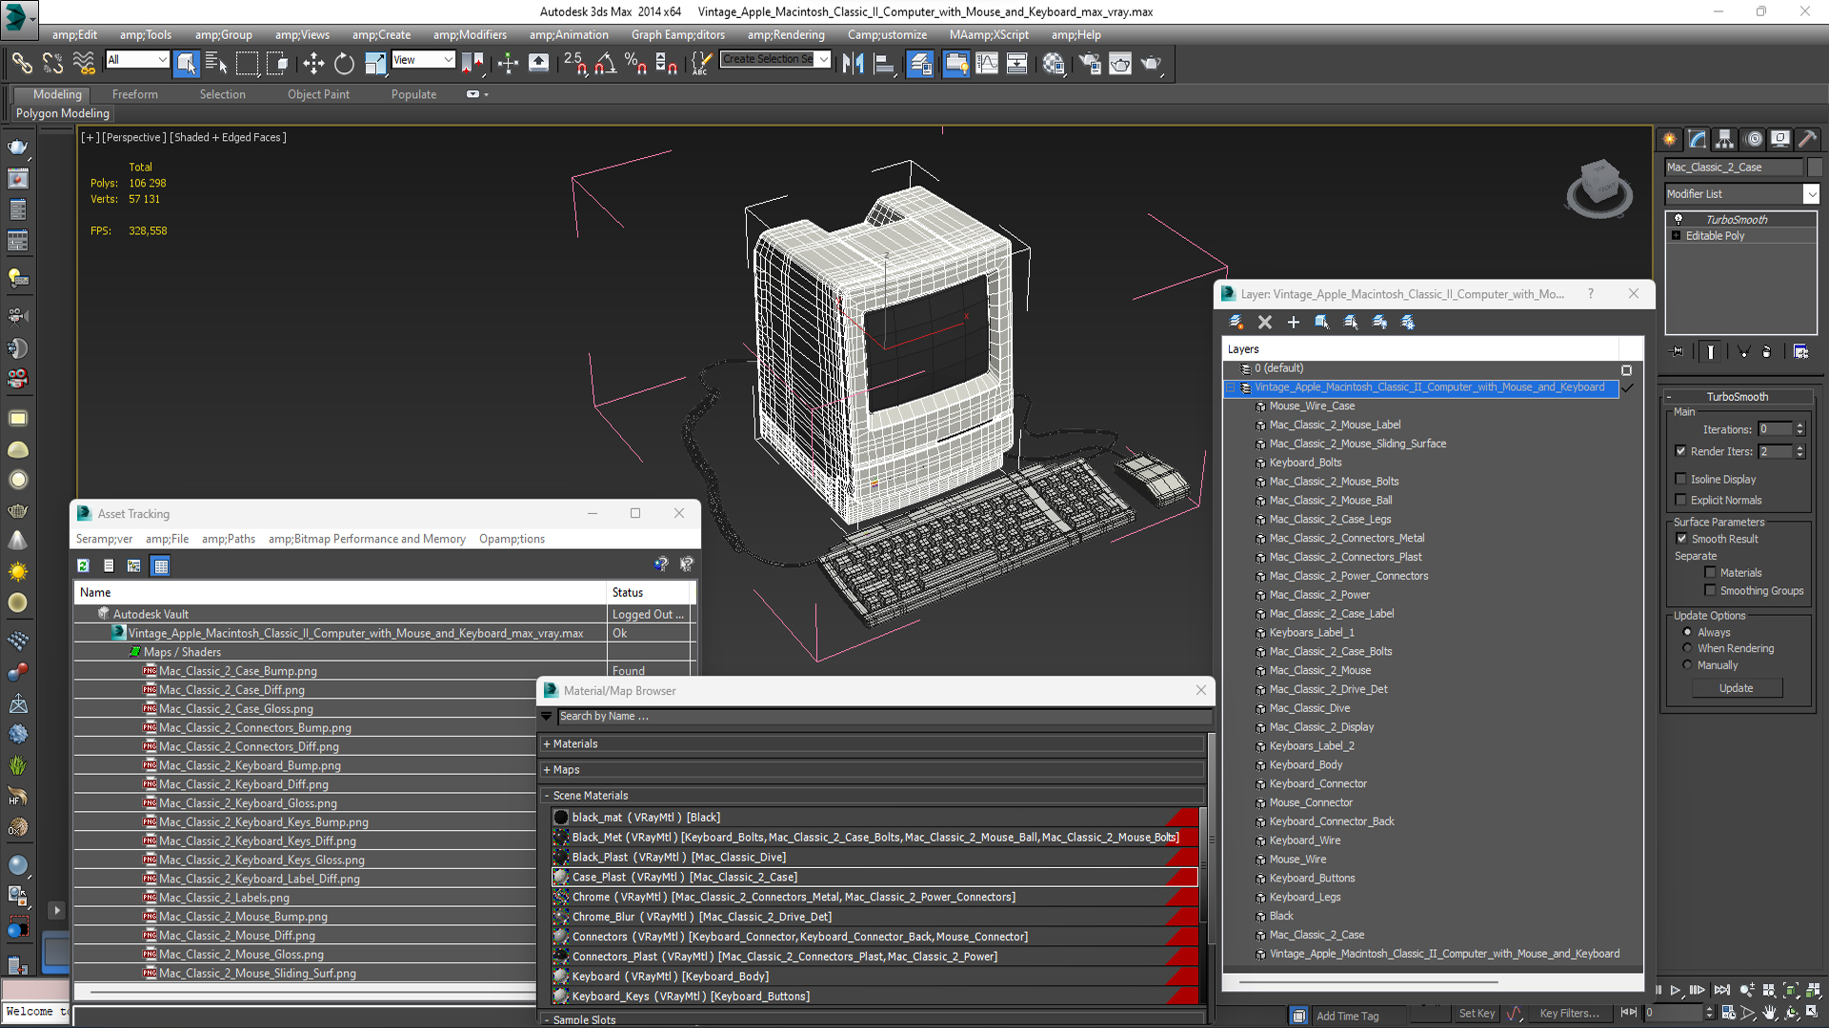Select When Rendering update option
Image resolution: width=1829 pixels, height=1028 pixels.
(1687, 648)
